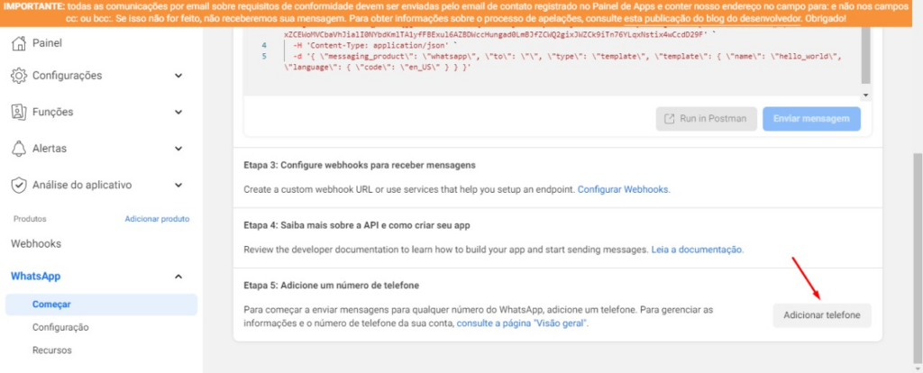923x373 pixels.
Task: Collapse the WhatsApp section chevron
Action: (x=177, y=277)
